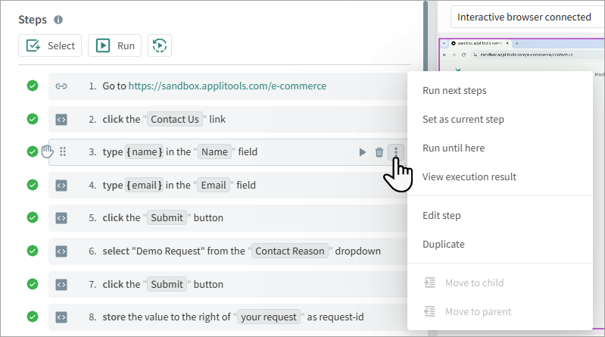Delete step 3 using trash icon
The image size is (605, 337).
[379, 152]
